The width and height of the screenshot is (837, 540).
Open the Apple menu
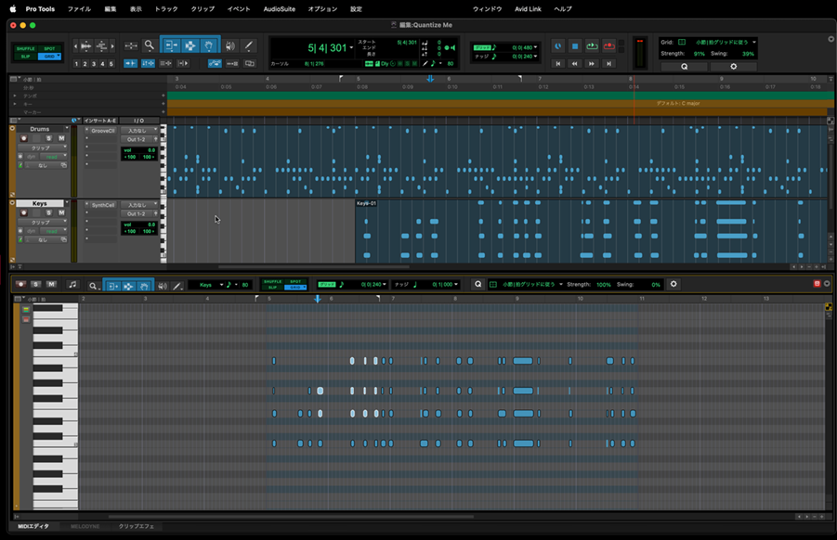tap(13, 9)
